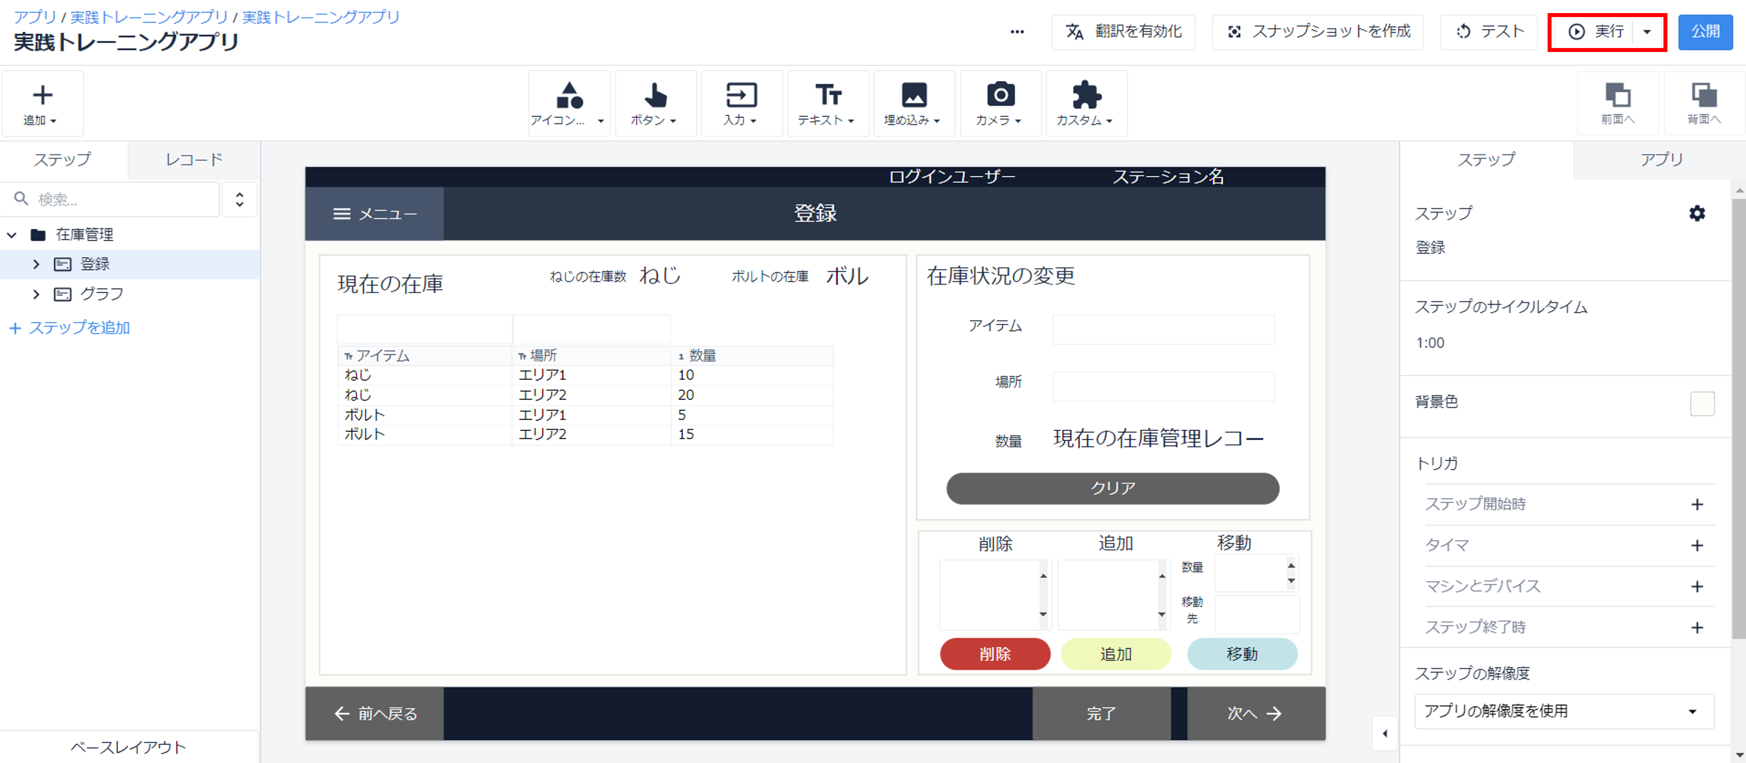Click the blue 移動 button
This screenshot has height=763, width=1746.
click(x=1242, y=654)
